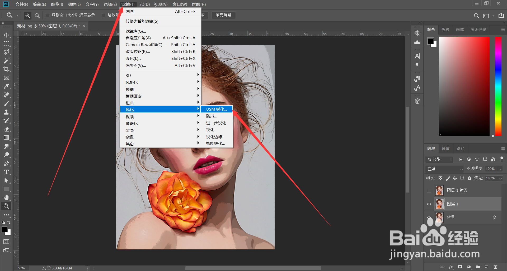Select the Eyedropper tool
This screenshot has width=507, height=271.
(6, 86)
